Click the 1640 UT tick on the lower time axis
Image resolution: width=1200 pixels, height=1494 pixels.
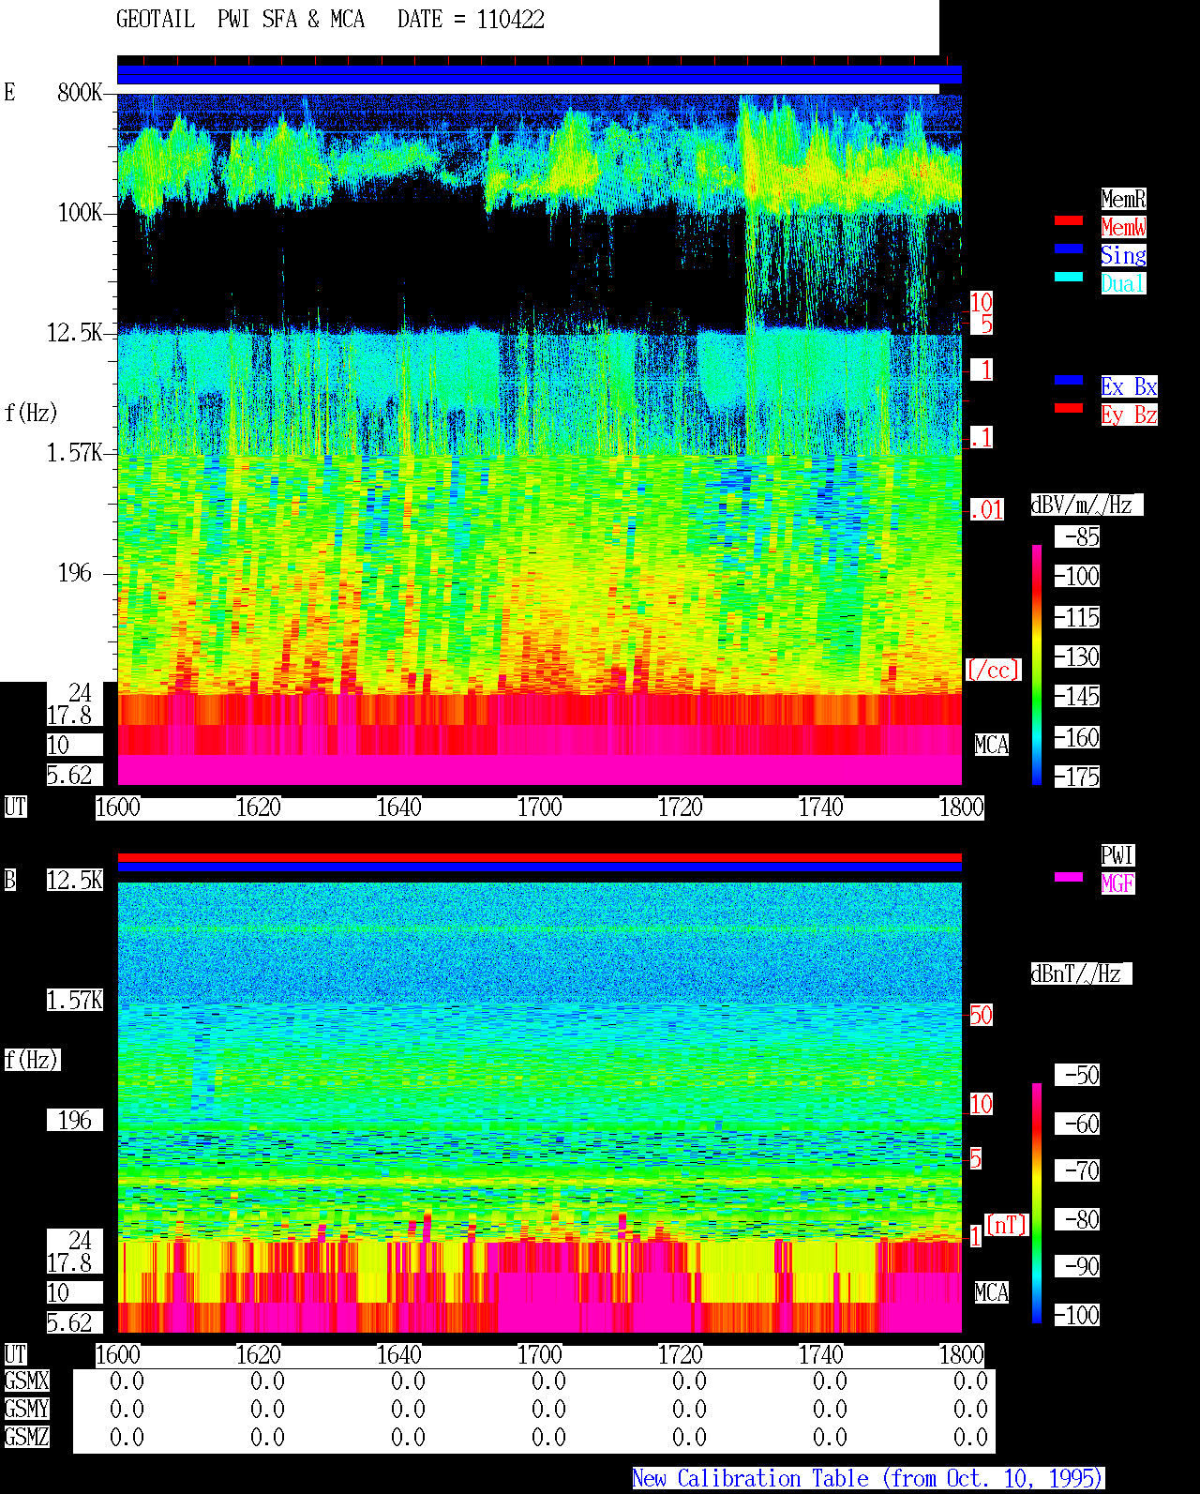pos(399,1355)
